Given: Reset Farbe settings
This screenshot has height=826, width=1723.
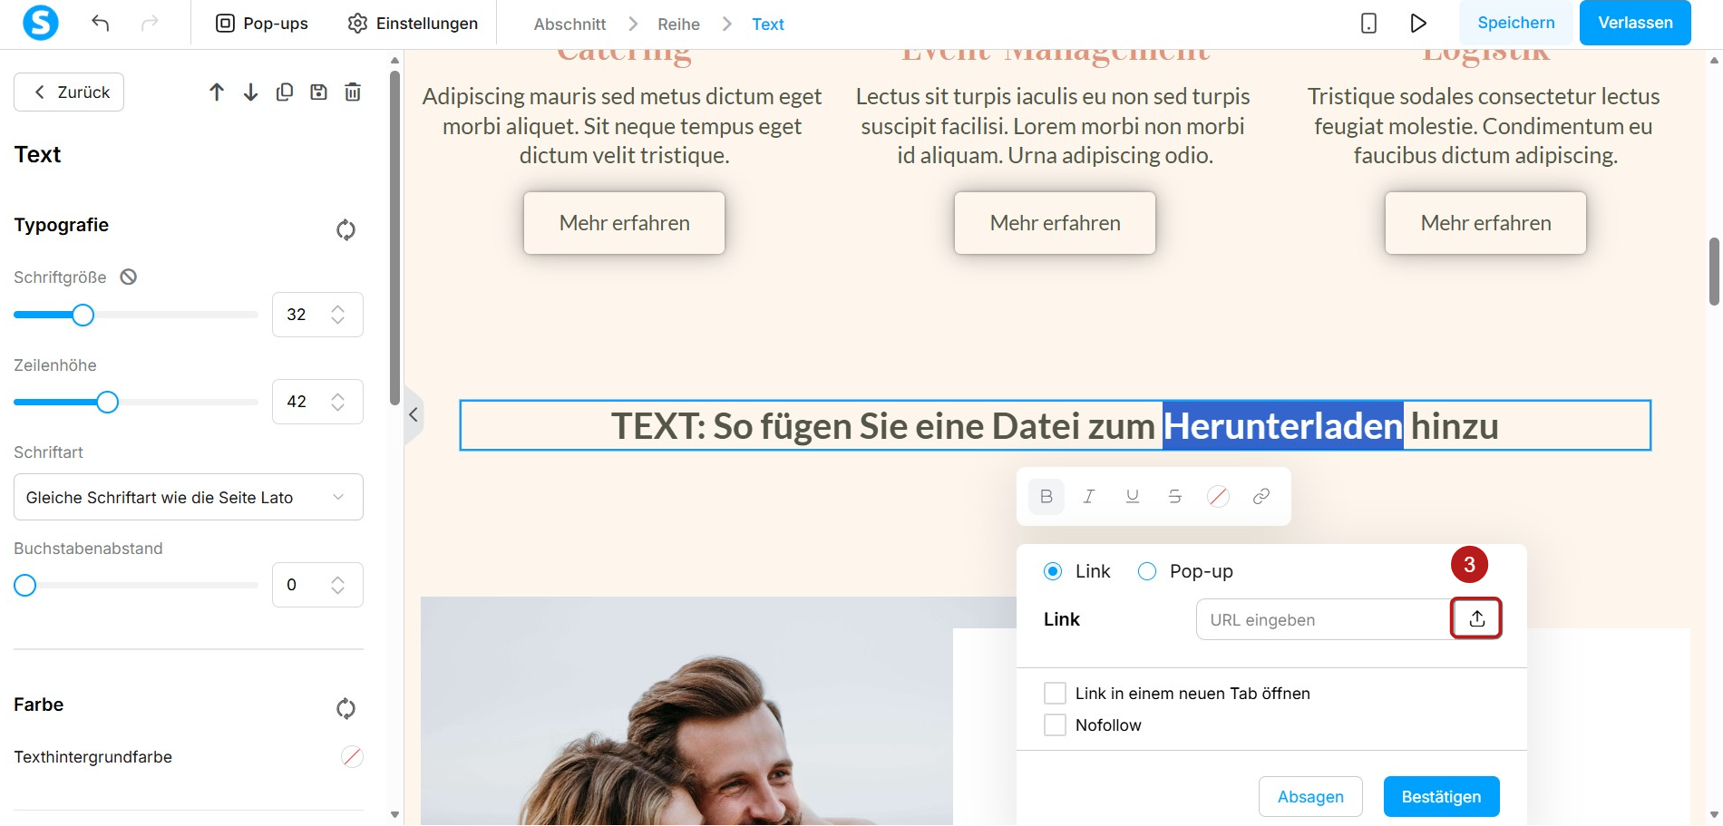Looking at the screenshot, I should coord(346,708).
